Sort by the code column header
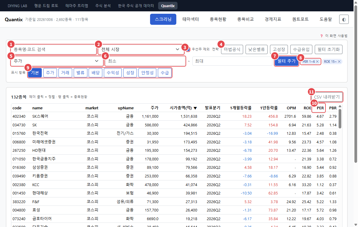The width and height of the screenshot is (358, 227). pyautogui.click(x=17, y=108)
